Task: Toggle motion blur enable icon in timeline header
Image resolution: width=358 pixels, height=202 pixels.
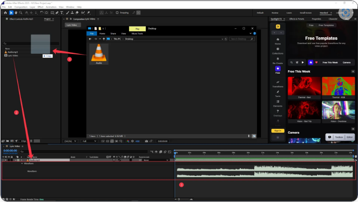Action: coord(165,152)
